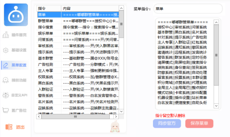Click list horizontal scroll right arrow
230x137 pixels.
pos(116,117)
